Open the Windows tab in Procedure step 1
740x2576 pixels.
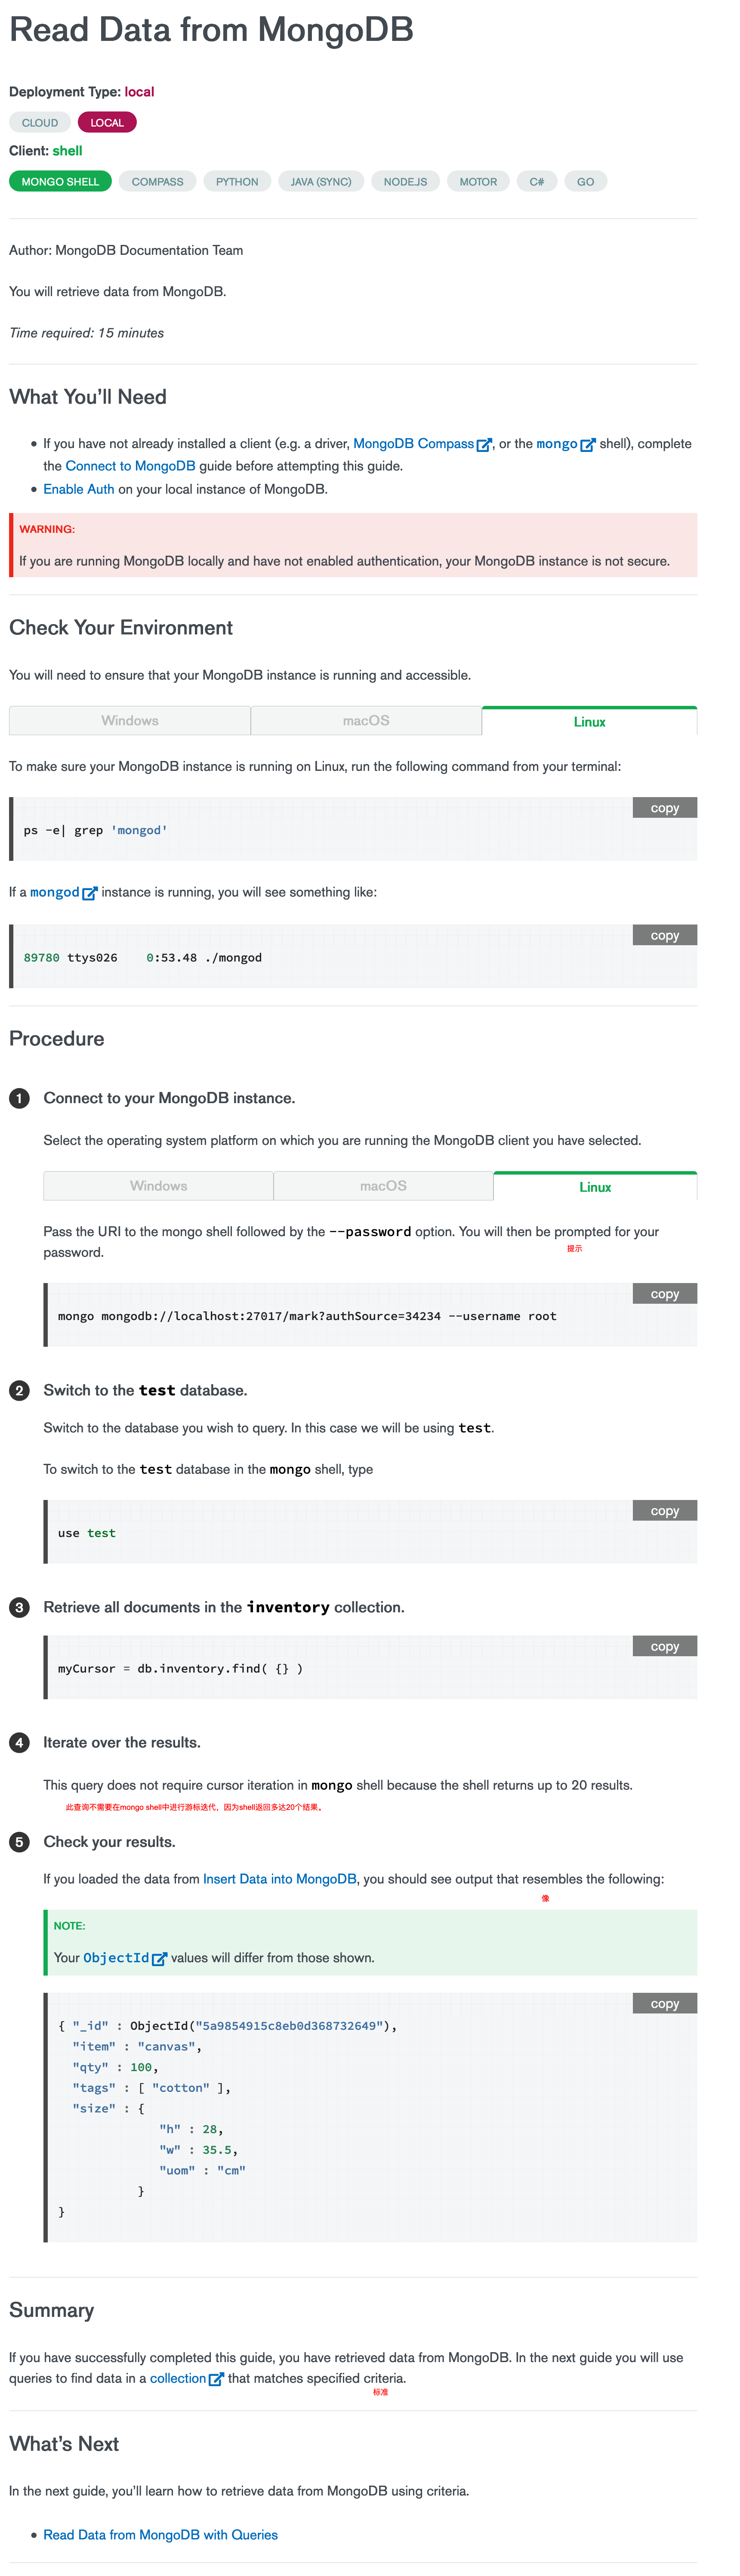point(158,1186)
